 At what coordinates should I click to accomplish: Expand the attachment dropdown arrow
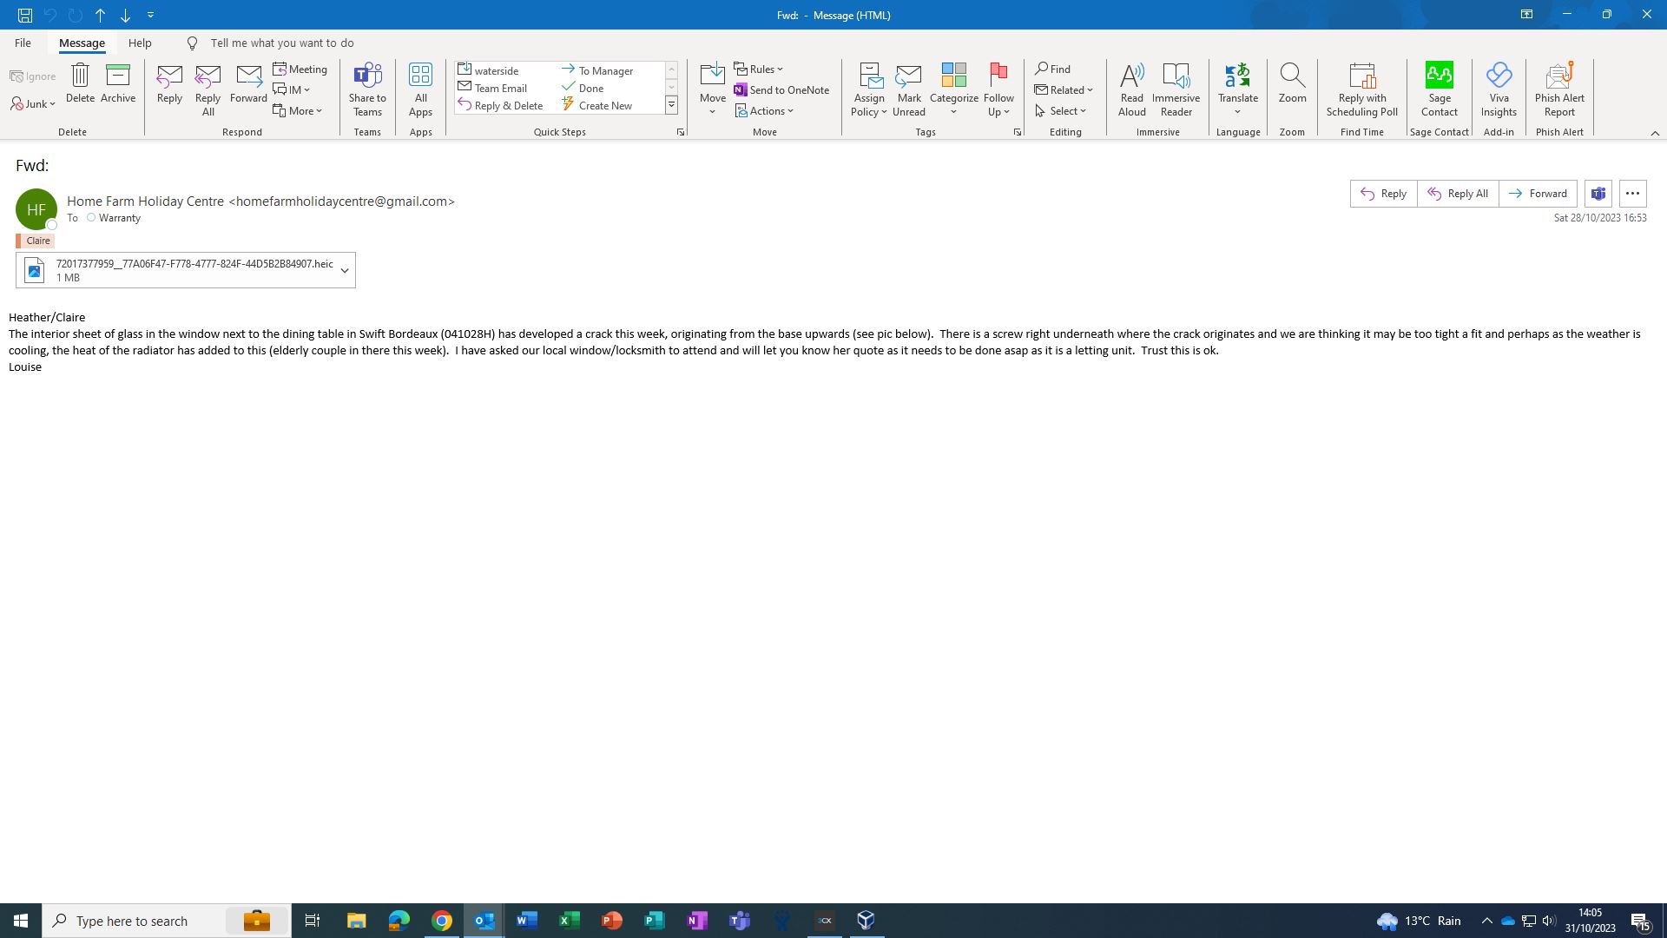[345, 271]
